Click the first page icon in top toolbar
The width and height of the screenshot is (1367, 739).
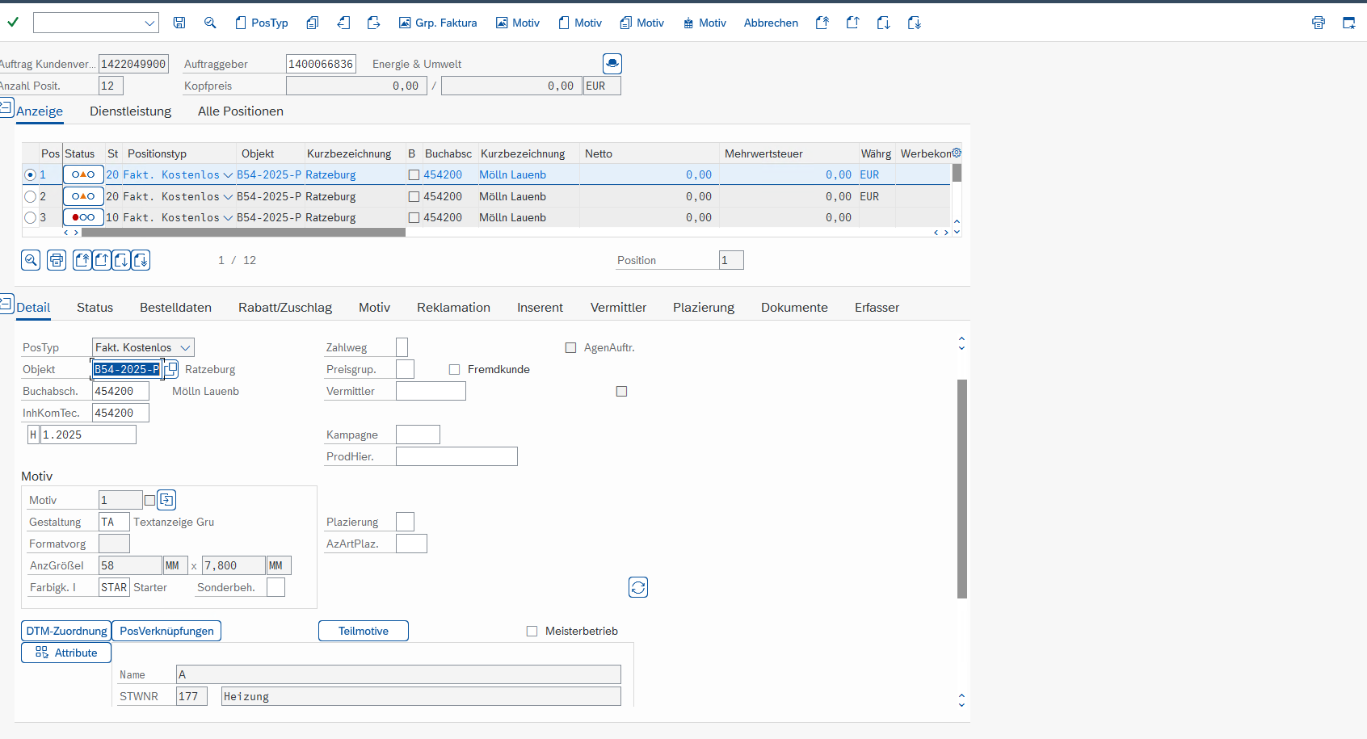(x=822, y=23)
